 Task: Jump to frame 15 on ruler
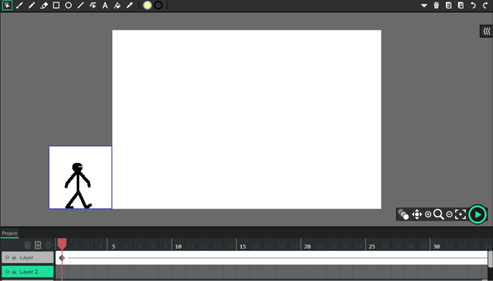pos(243,247)
